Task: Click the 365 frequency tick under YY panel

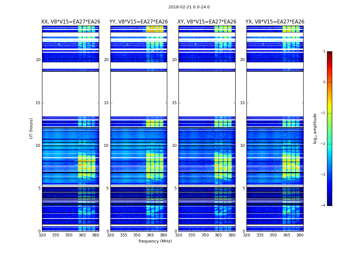Action: (150, 235)
